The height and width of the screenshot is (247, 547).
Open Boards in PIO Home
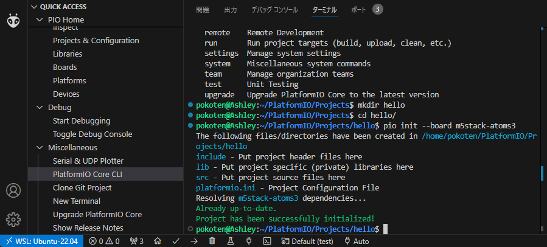[x=65, y=67]
